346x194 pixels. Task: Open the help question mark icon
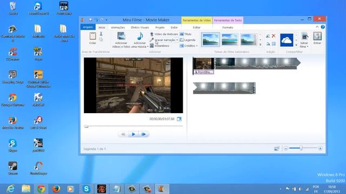click(323, 27)
